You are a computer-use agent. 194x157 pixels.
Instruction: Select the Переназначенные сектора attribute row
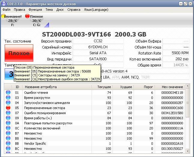click(x=95, y=108)
